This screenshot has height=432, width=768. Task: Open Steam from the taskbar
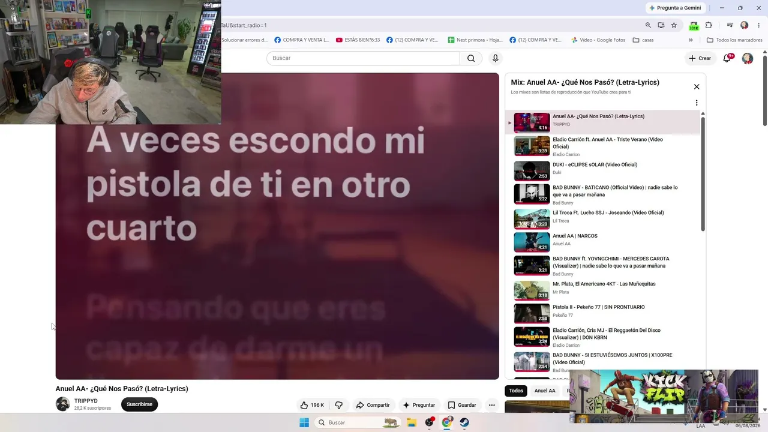pyautogui.click(x=464, y=422)
